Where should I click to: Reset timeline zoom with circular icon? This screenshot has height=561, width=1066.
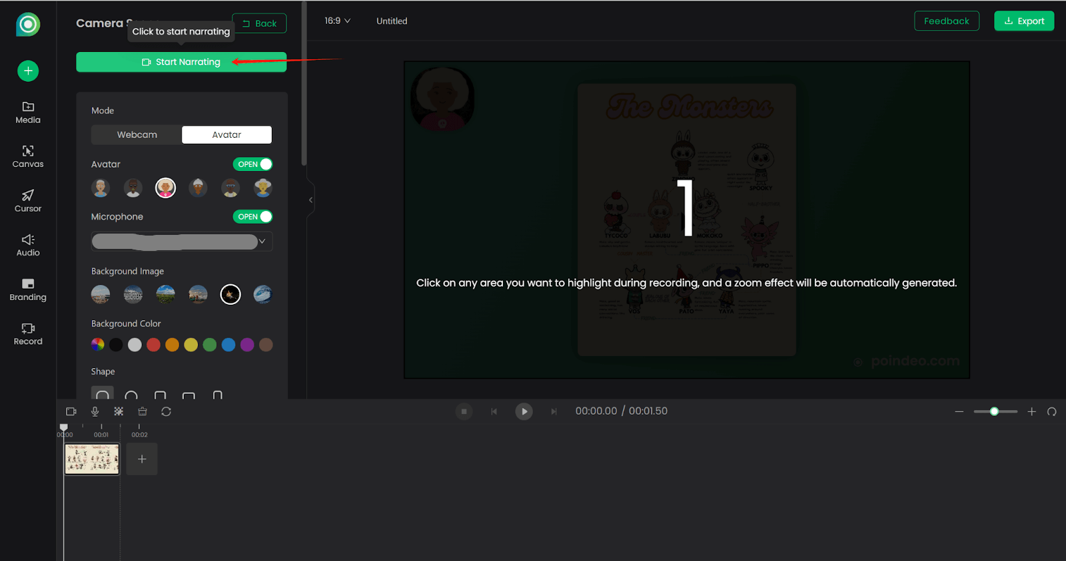click(x=1052, y=411)
